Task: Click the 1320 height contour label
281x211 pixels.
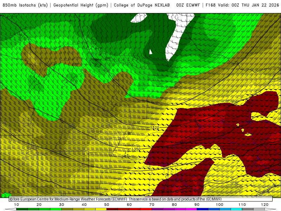Action: pos(155,128)
